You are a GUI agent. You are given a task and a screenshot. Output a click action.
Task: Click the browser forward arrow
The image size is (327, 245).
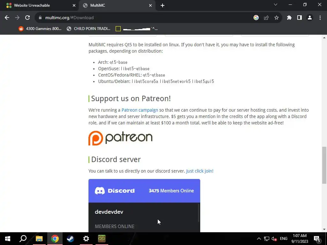point(17,18)
